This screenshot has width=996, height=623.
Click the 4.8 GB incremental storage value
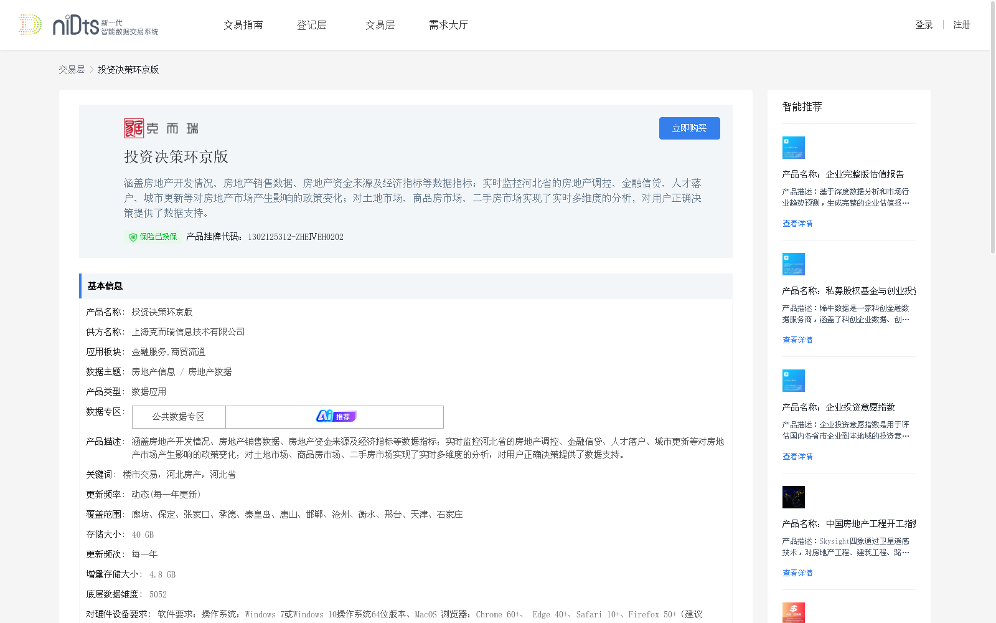click(x=162, y=574)
